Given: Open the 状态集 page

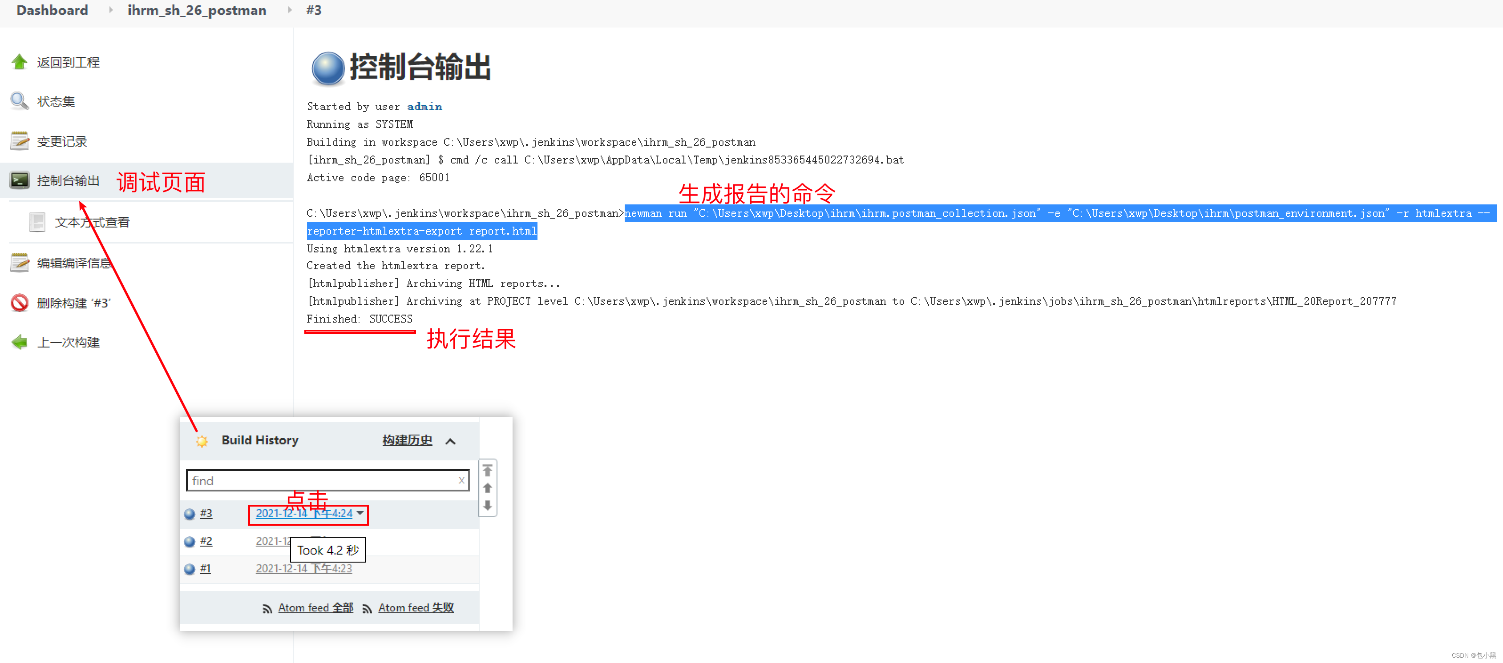Looking at the screenshot, I should coord(56,101).
